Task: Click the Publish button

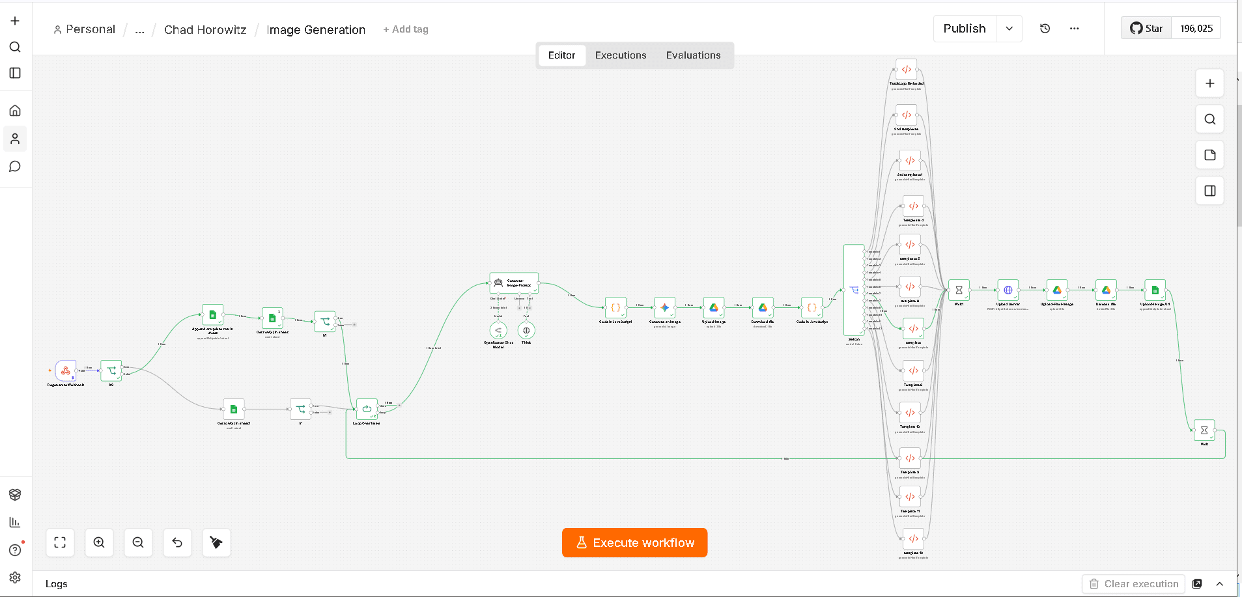Action: [965, 29]
